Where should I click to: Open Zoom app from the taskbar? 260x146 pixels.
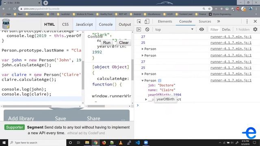click(x=146, y=142)
